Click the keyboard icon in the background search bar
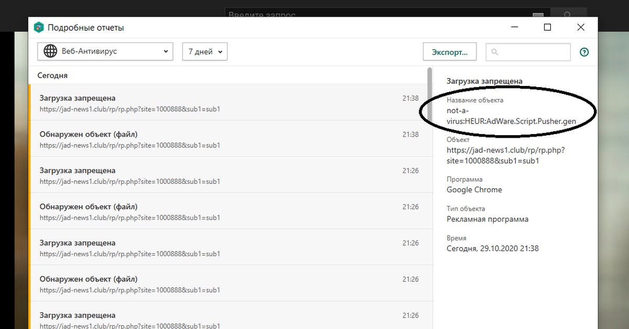This screenshot has height=329, width=629. (538, 15)
